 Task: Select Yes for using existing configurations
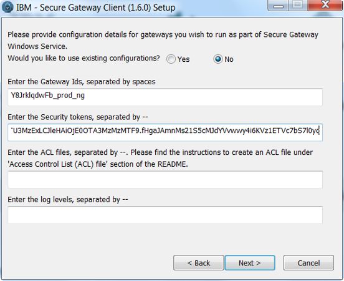(x=171, y=59)
